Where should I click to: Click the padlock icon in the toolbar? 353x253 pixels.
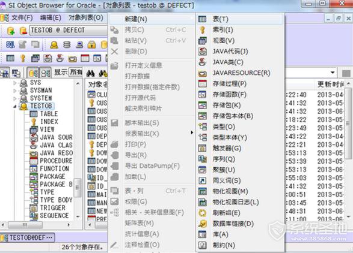[91, 45]
